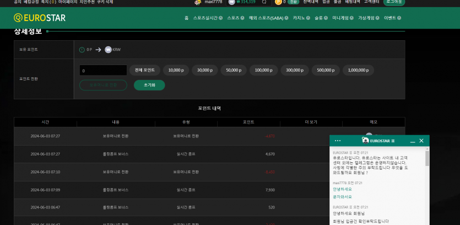Select the 500,000 p amount button
The height and width of the screenshot is (225, 460).
click(x=326, y=70)
